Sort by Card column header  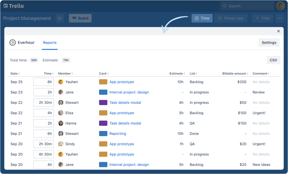104,74
